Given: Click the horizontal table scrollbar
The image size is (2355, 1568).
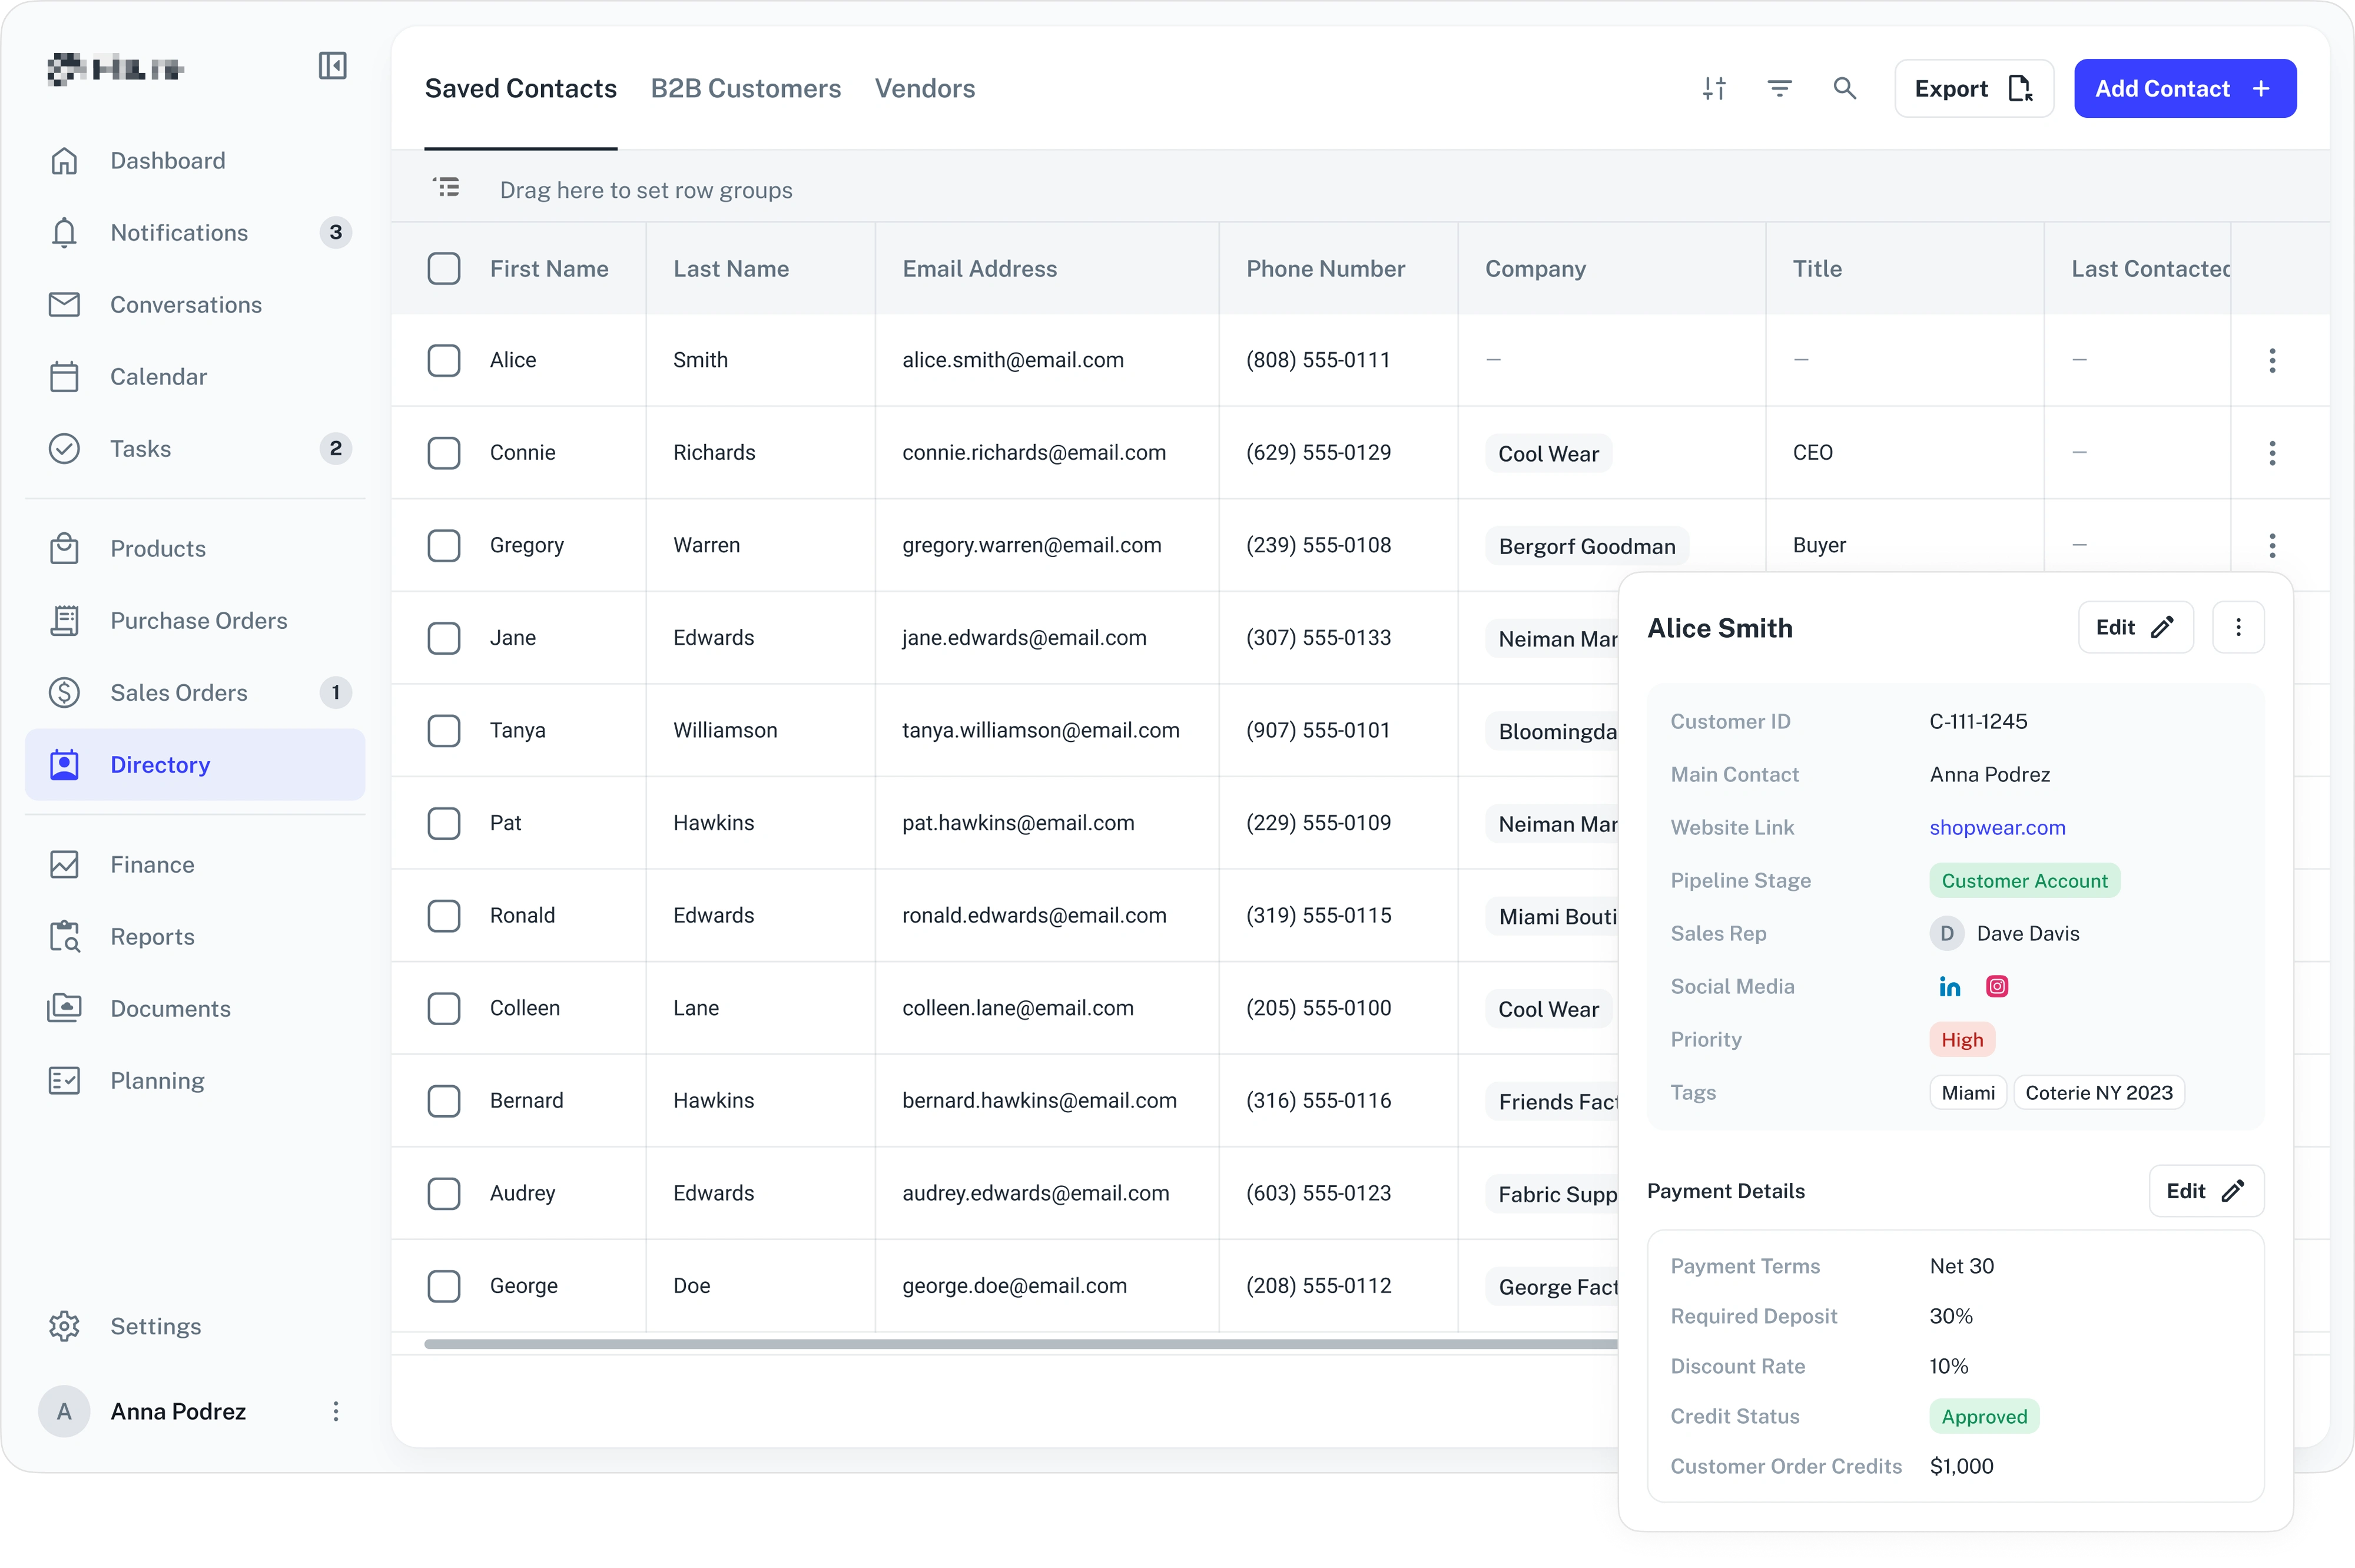Looking at the screenshot, I should pos(1020,1345).
